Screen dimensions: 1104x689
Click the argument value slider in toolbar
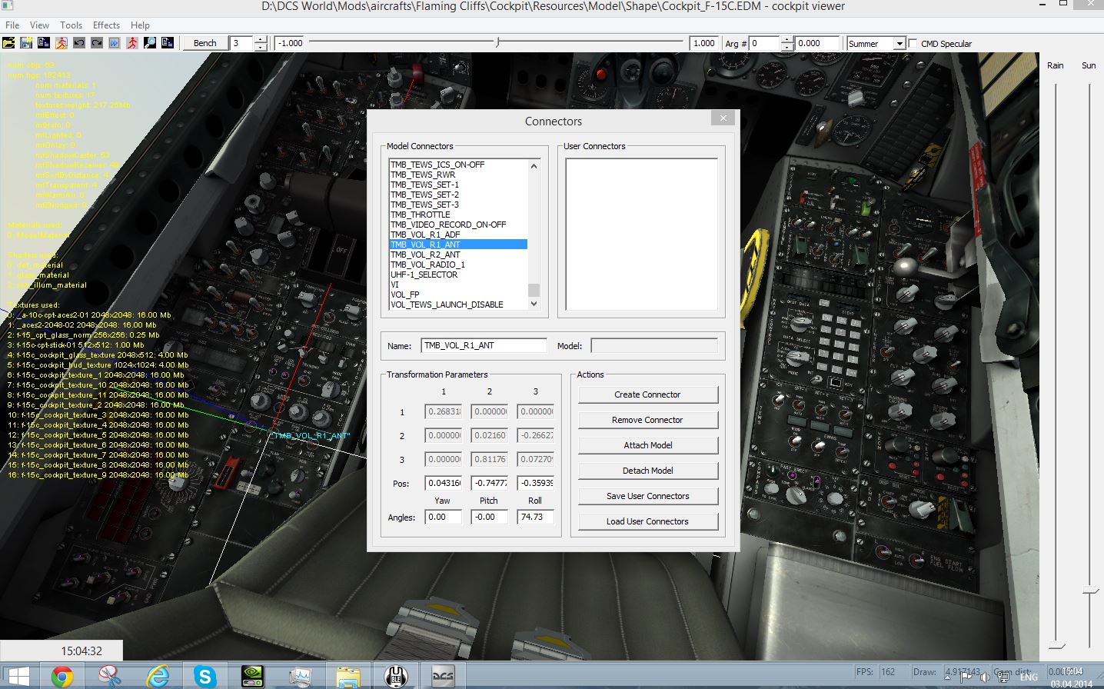497,42
